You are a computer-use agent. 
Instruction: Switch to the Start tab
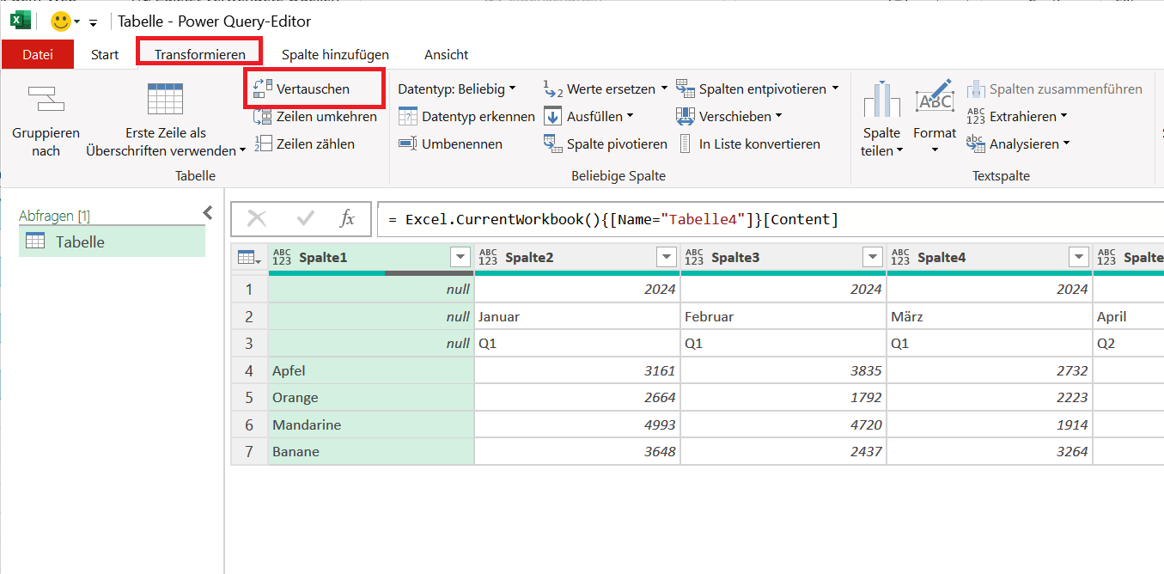[x=105, y=54]
